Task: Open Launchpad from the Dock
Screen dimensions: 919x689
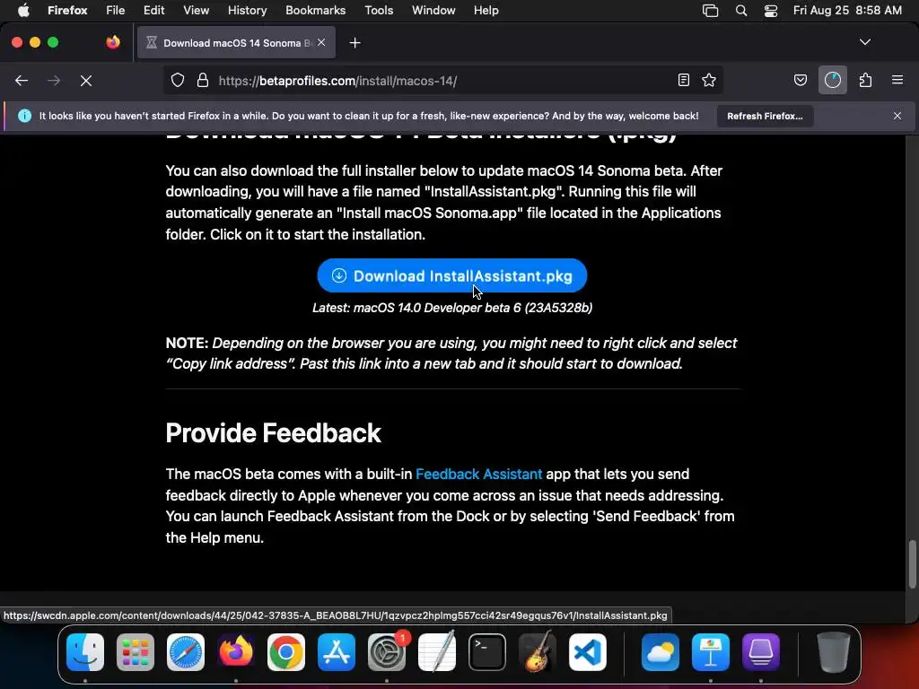Action: click(136, 652)
